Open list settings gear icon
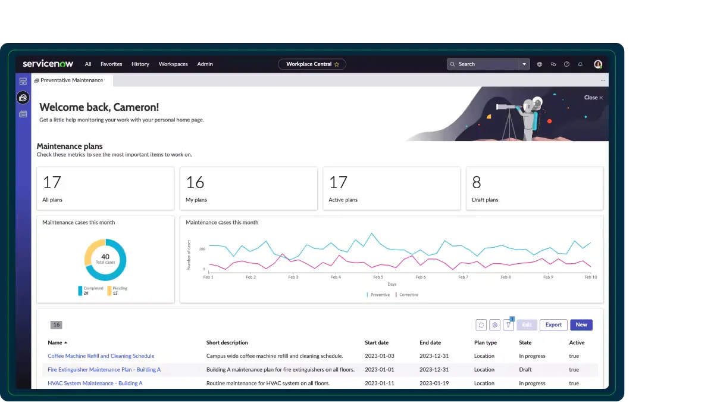Viewport: 714px width, 402px height. click(x=495, y=325)
